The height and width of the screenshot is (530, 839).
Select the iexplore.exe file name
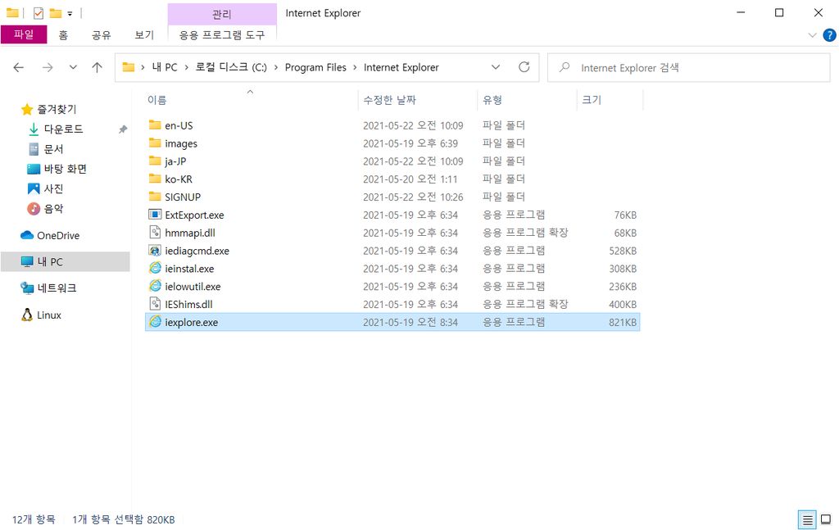[191, 323]
